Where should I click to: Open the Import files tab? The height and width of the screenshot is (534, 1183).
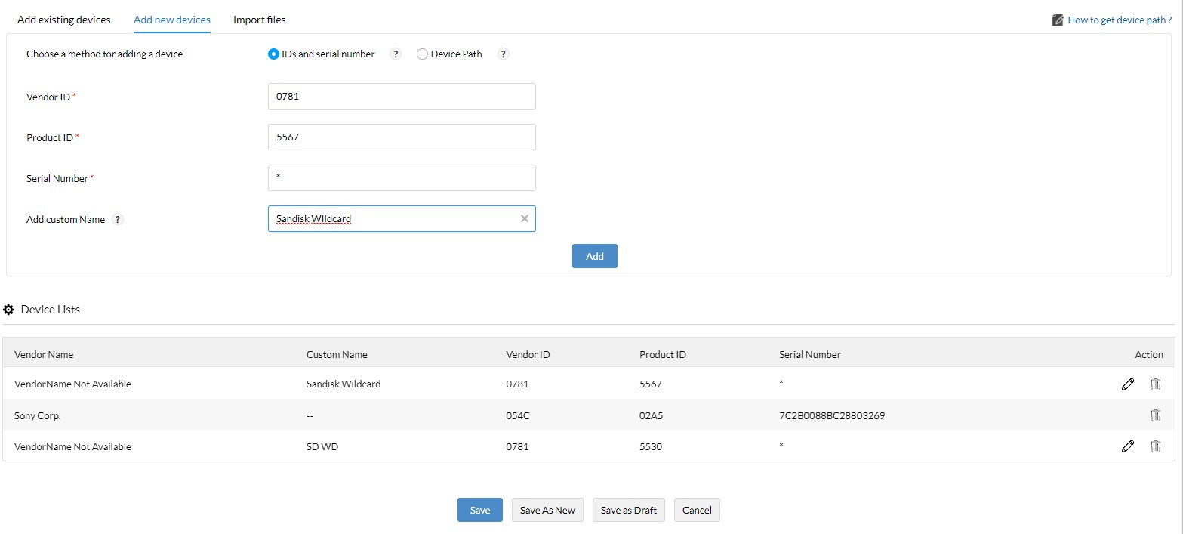259,20
